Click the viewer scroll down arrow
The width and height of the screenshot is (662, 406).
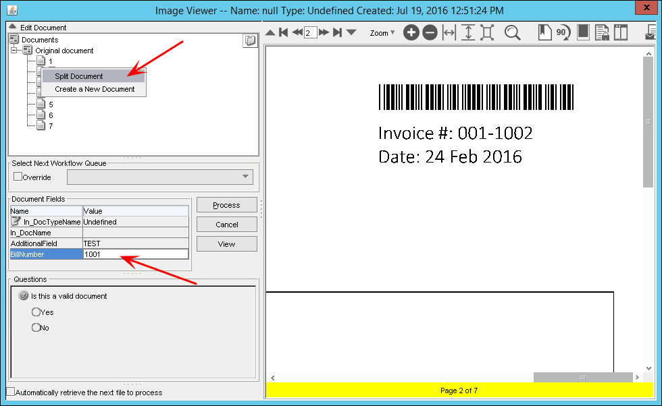pos(648,368)
